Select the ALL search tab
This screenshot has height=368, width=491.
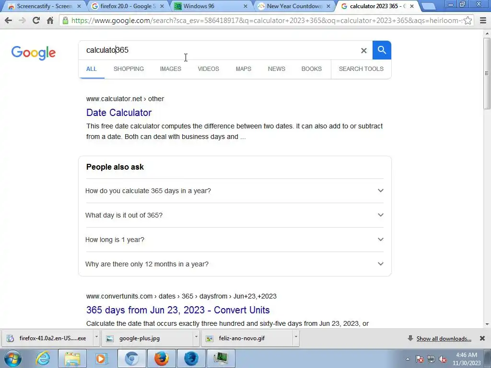pos(92,69)
